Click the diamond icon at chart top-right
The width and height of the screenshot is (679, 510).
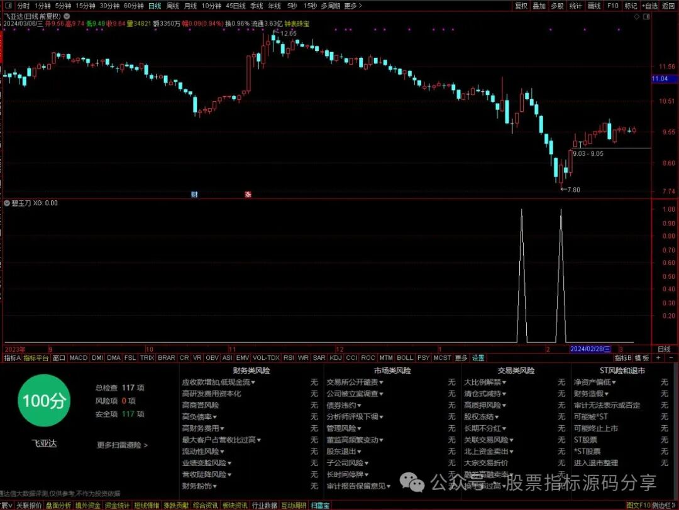(636, 16)
